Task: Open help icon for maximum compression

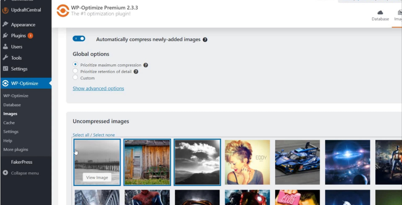Action: pos(146,65)
